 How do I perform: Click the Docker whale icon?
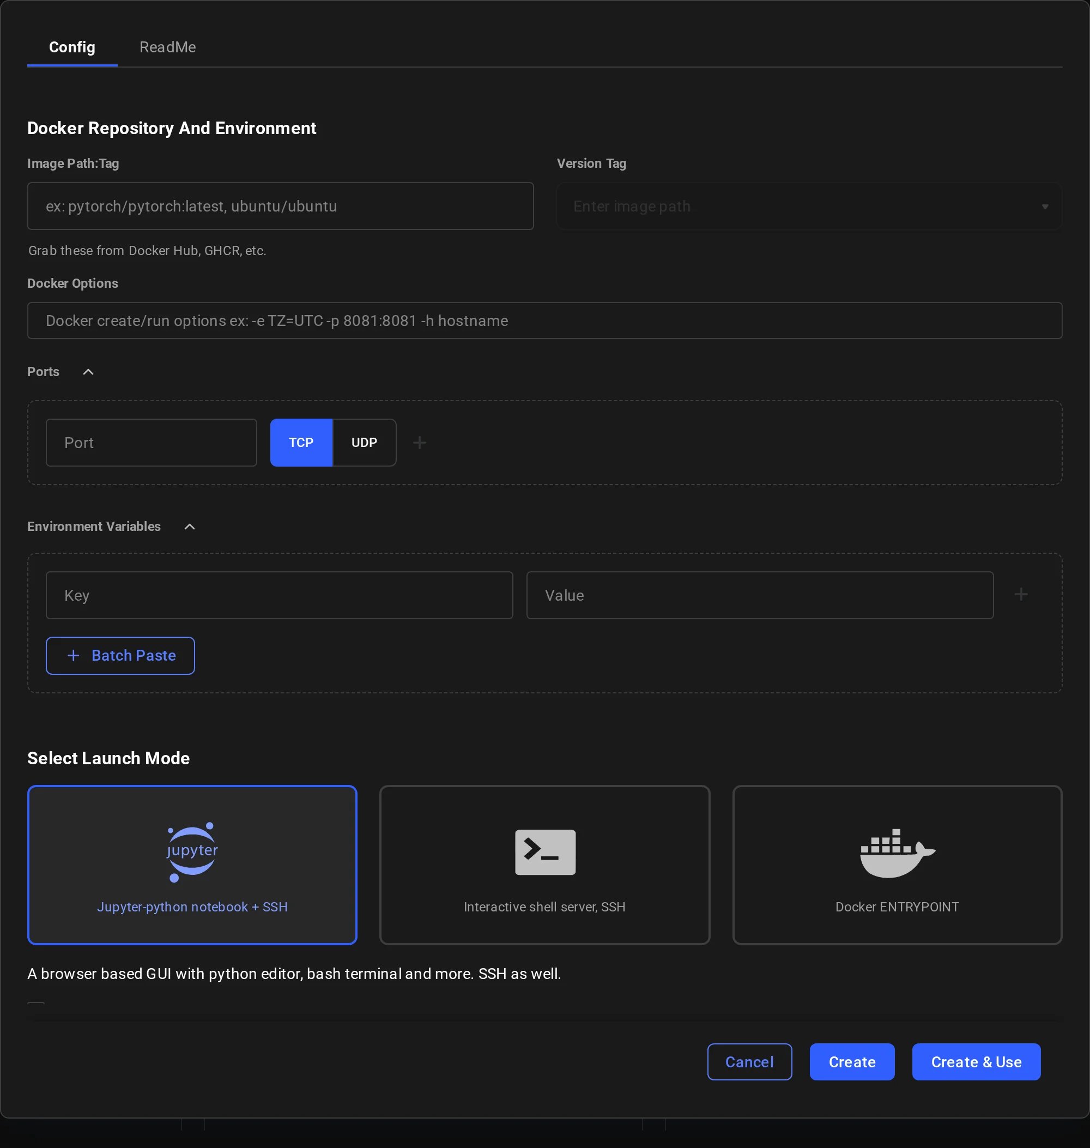897,853
